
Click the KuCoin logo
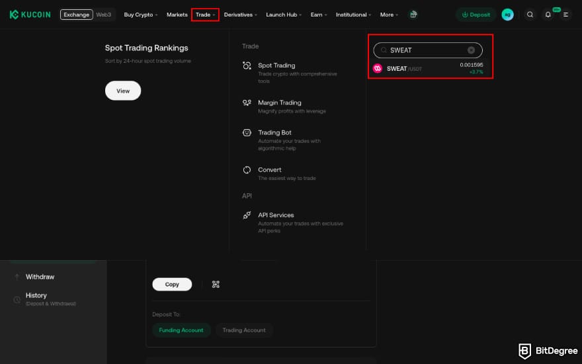[x=30, y=15]
